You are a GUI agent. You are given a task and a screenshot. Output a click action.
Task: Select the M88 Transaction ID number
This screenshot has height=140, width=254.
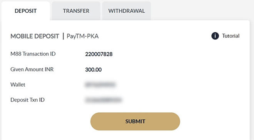[x=99, y=54]
